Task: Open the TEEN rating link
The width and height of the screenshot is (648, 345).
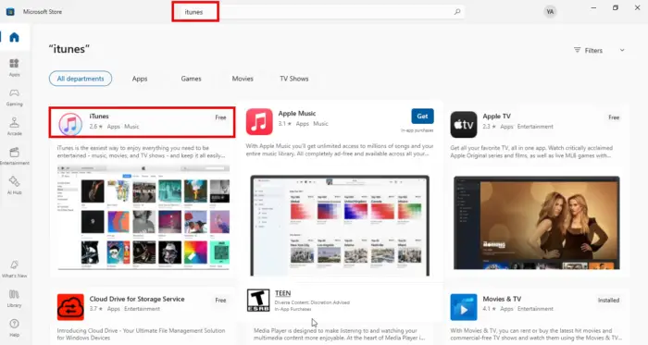Action: [282, 293]
